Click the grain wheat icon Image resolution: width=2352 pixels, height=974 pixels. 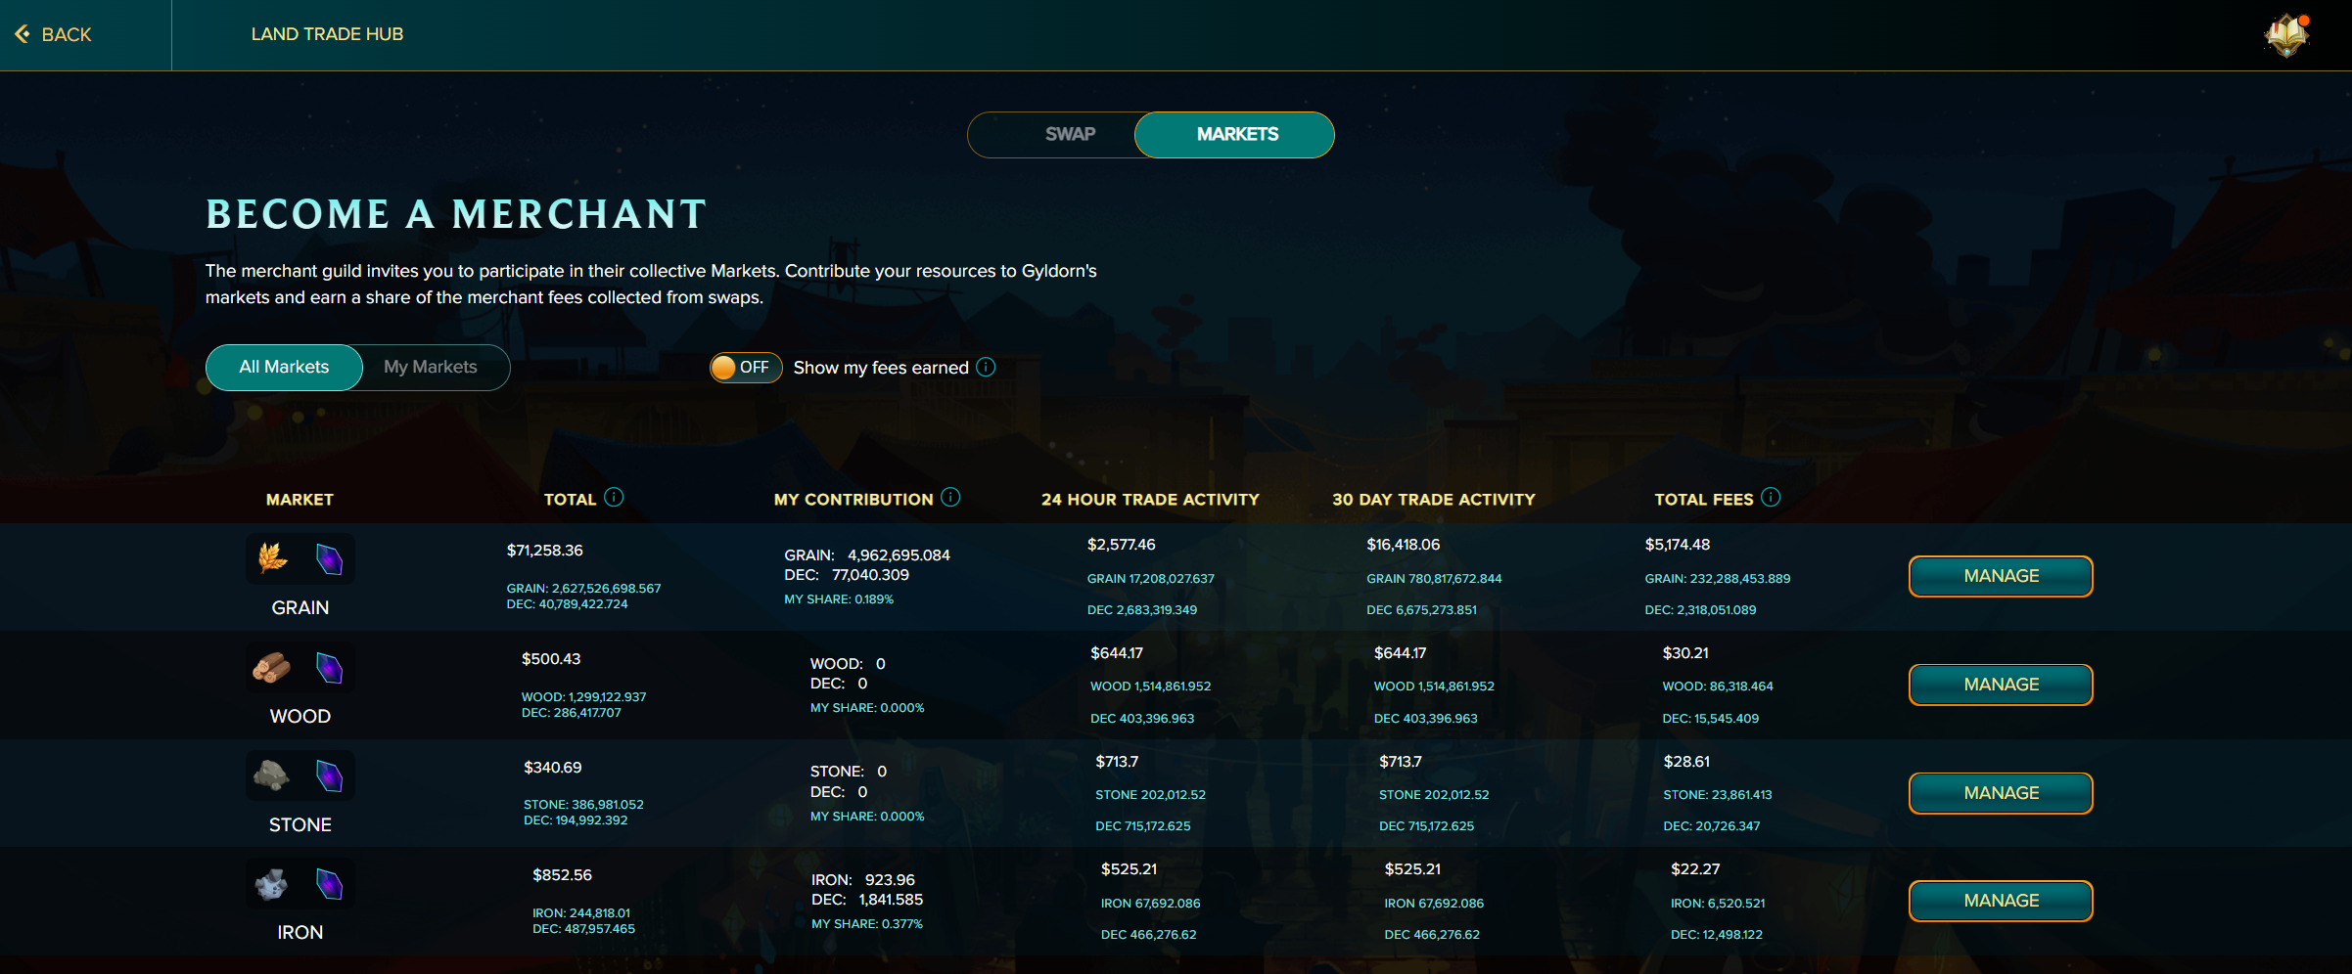[x=272, y=558]
